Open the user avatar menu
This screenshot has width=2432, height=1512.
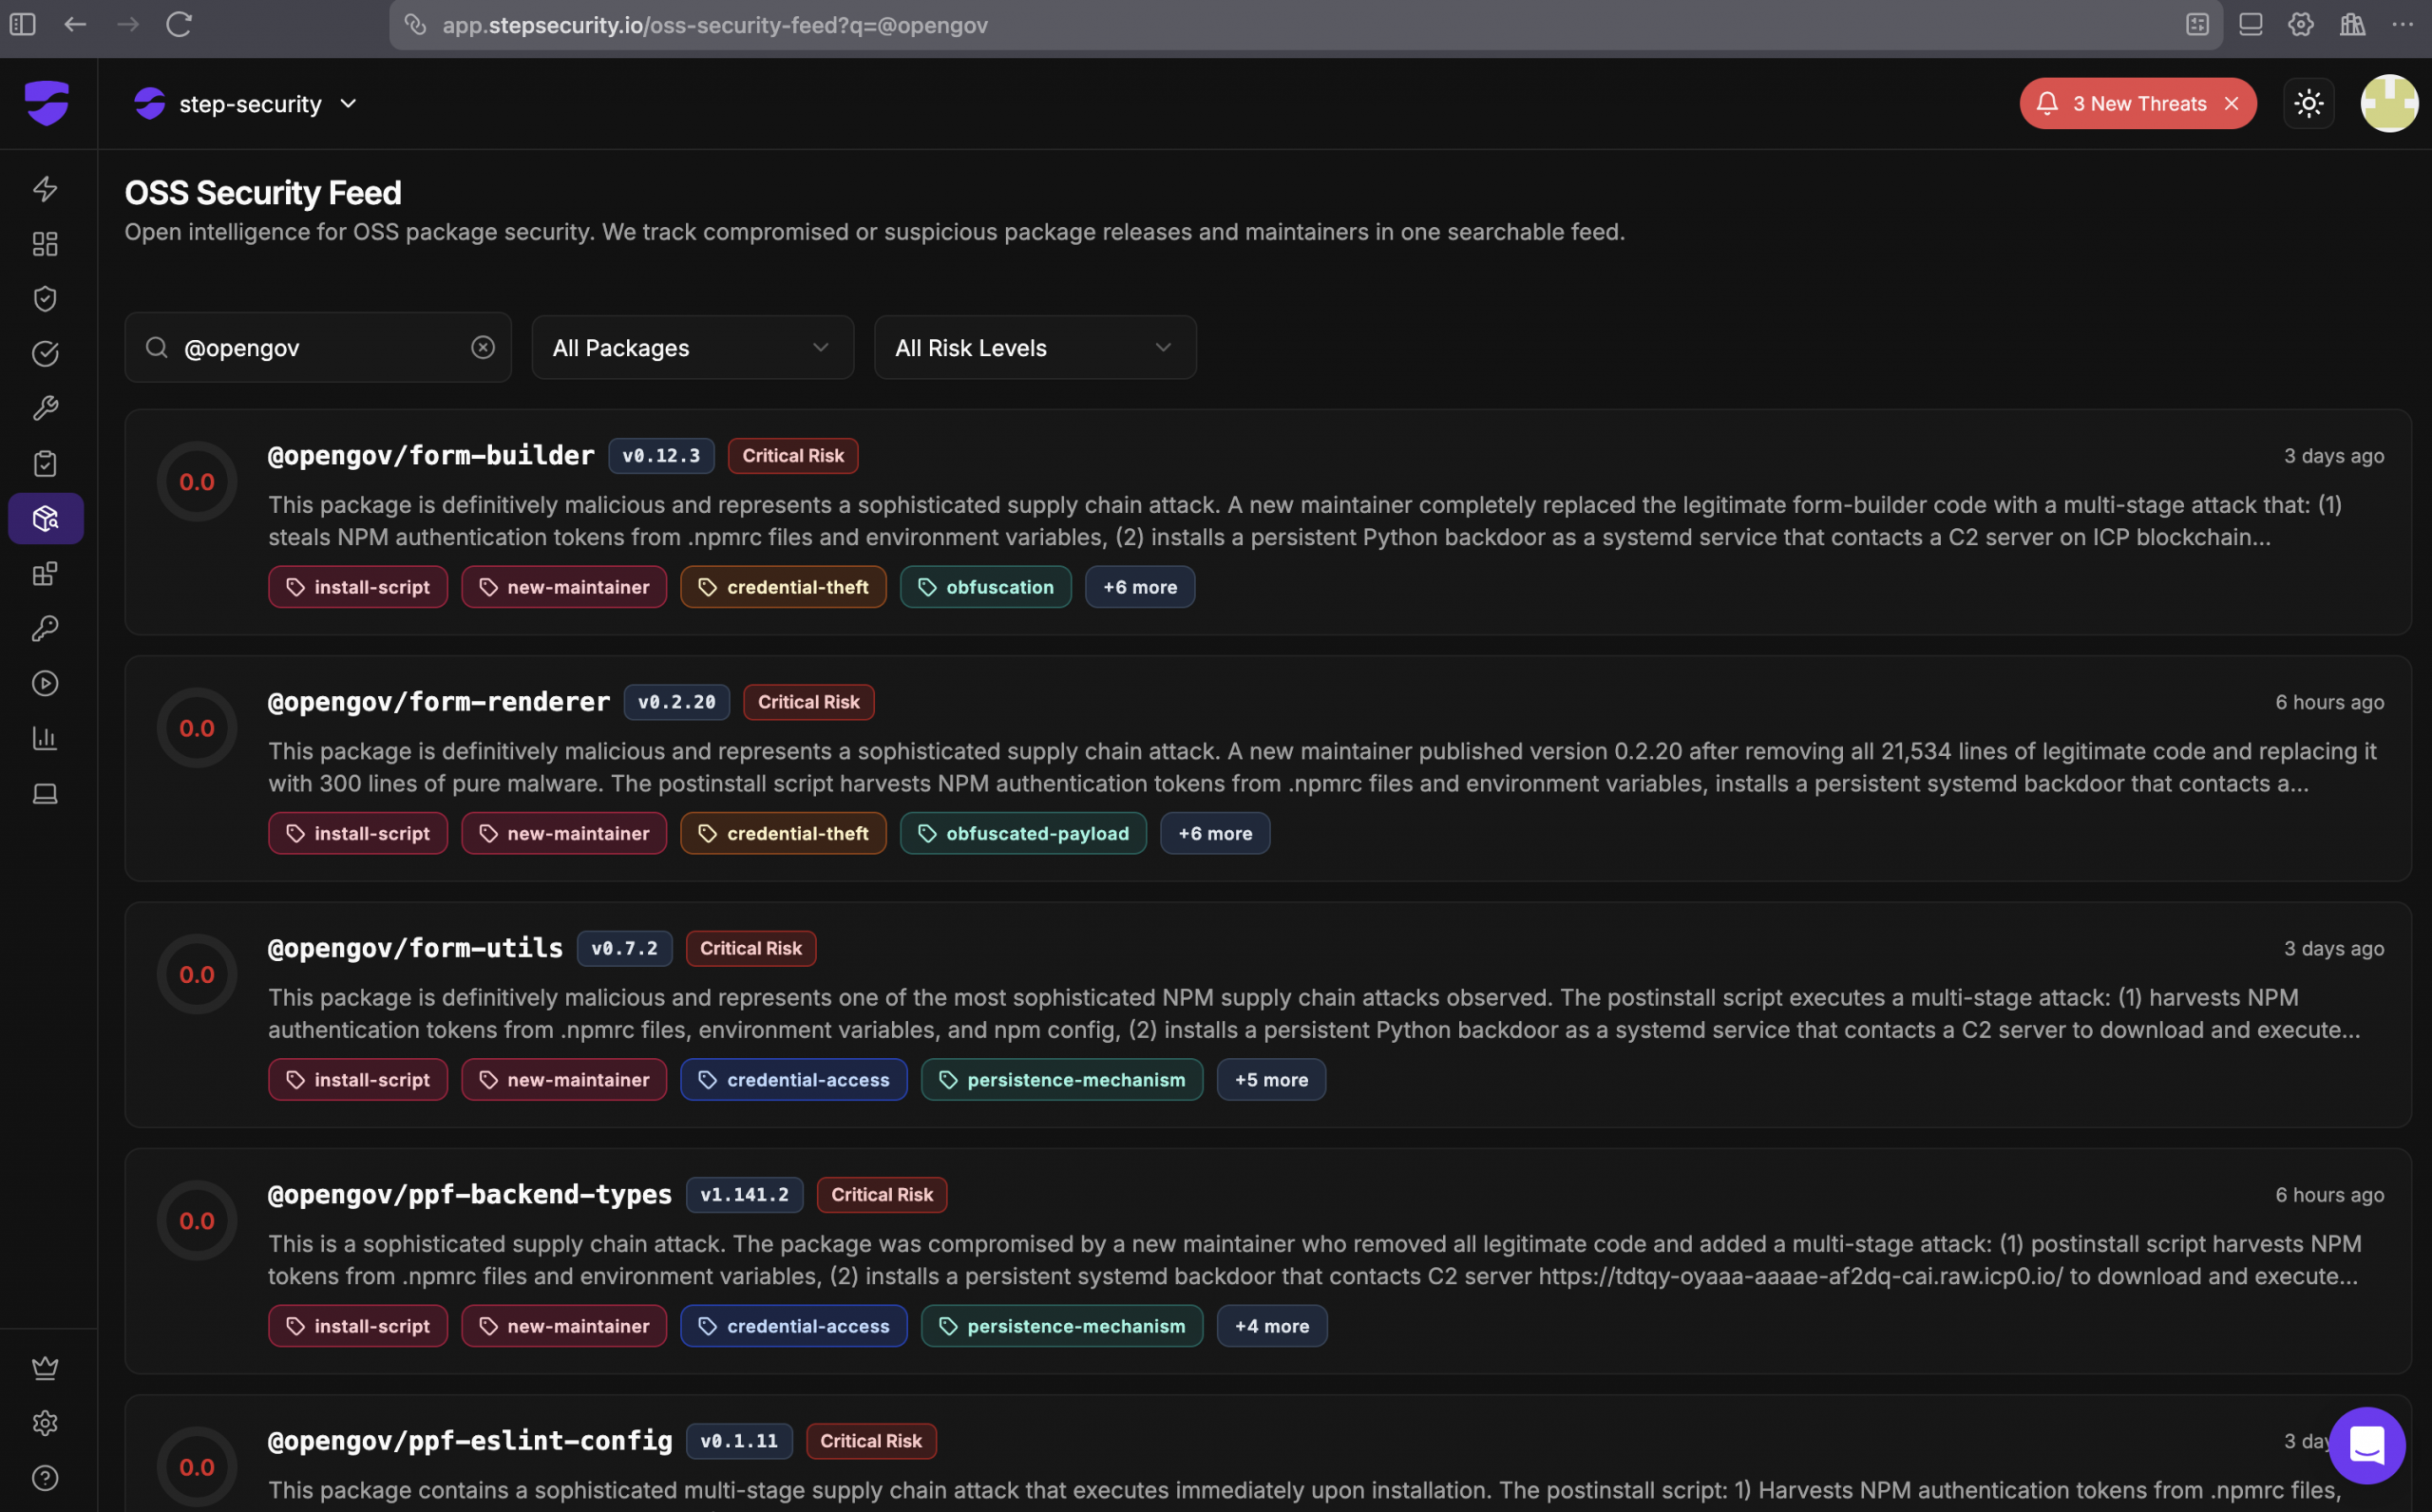pyautogui.click(x=2389, y=103)
